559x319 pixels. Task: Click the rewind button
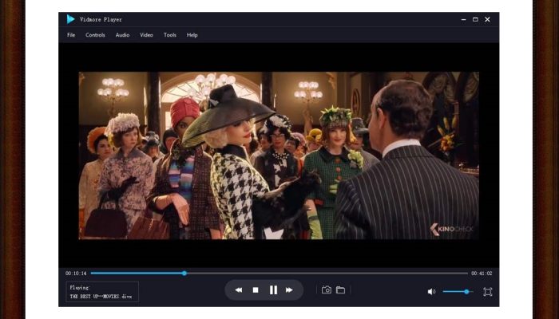coord(239,290)
